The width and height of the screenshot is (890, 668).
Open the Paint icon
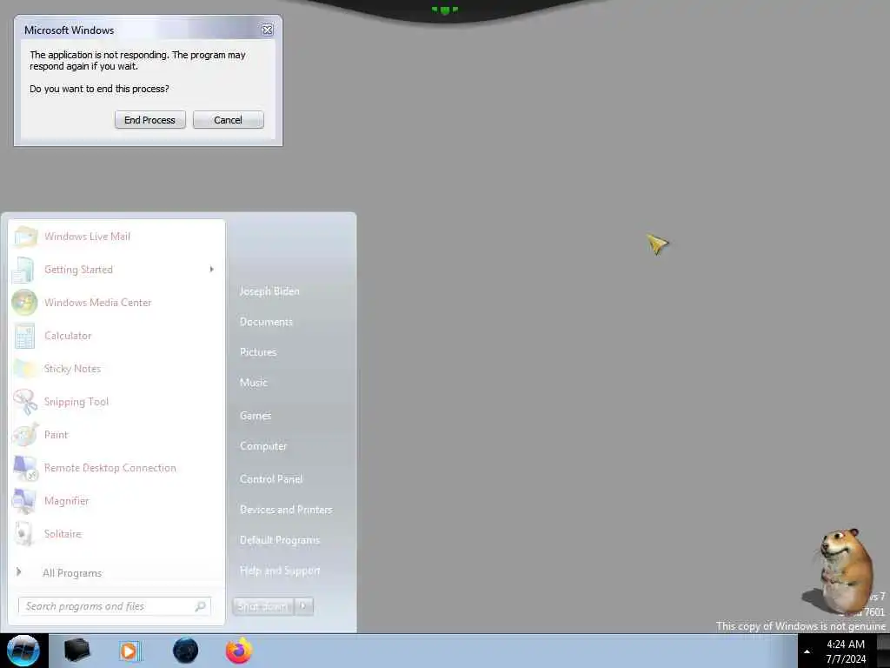click(x=24, y=435)
